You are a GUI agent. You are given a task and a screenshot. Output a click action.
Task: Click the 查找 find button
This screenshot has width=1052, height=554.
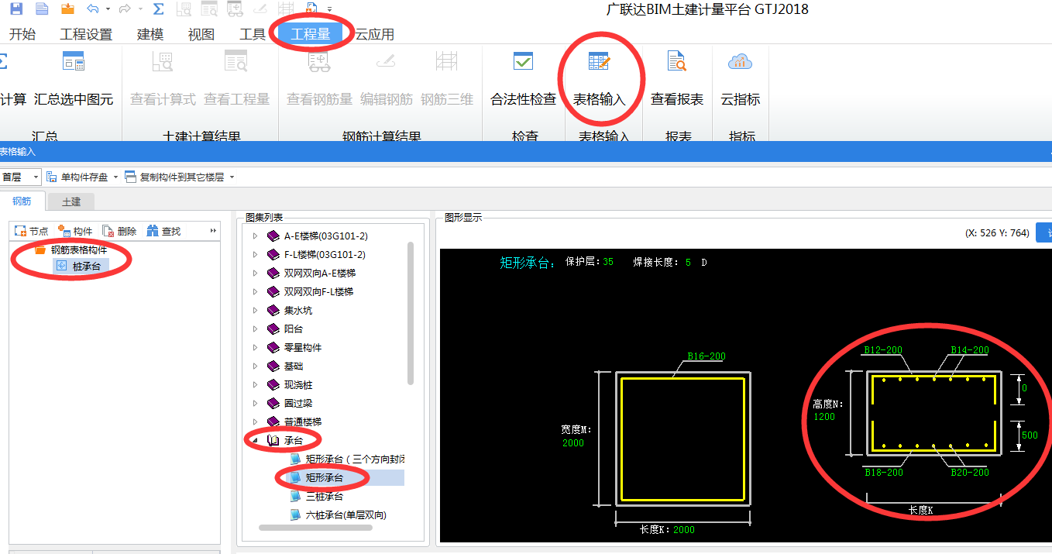pos(163,231)
